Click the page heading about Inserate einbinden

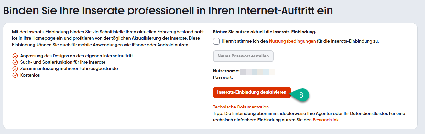click(168, 10)
